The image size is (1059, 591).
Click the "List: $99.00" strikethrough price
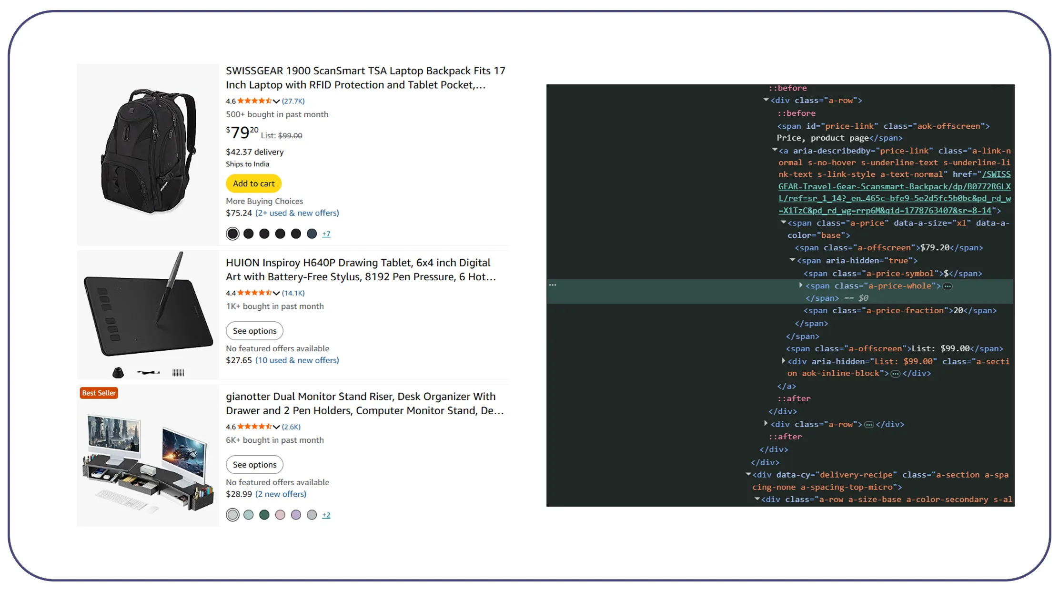point(281,136)
